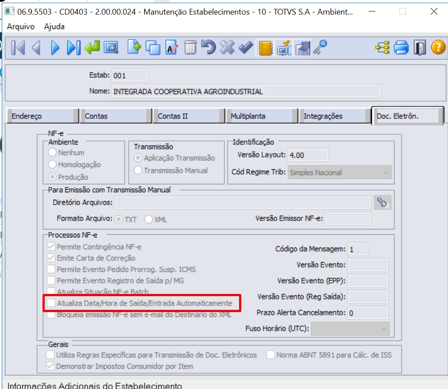Image resolution: width=448 pixels, height=389 pixels.
Task: Browse Diretório Arquivos folder button
Action: click(382, 202)
